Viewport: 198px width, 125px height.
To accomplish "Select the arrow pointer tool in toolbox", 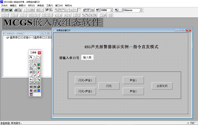I will point(31,57).
